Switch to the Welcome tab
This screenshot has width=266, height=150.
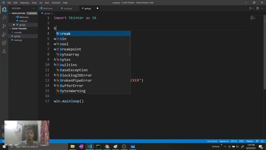(x=48, y=8)
